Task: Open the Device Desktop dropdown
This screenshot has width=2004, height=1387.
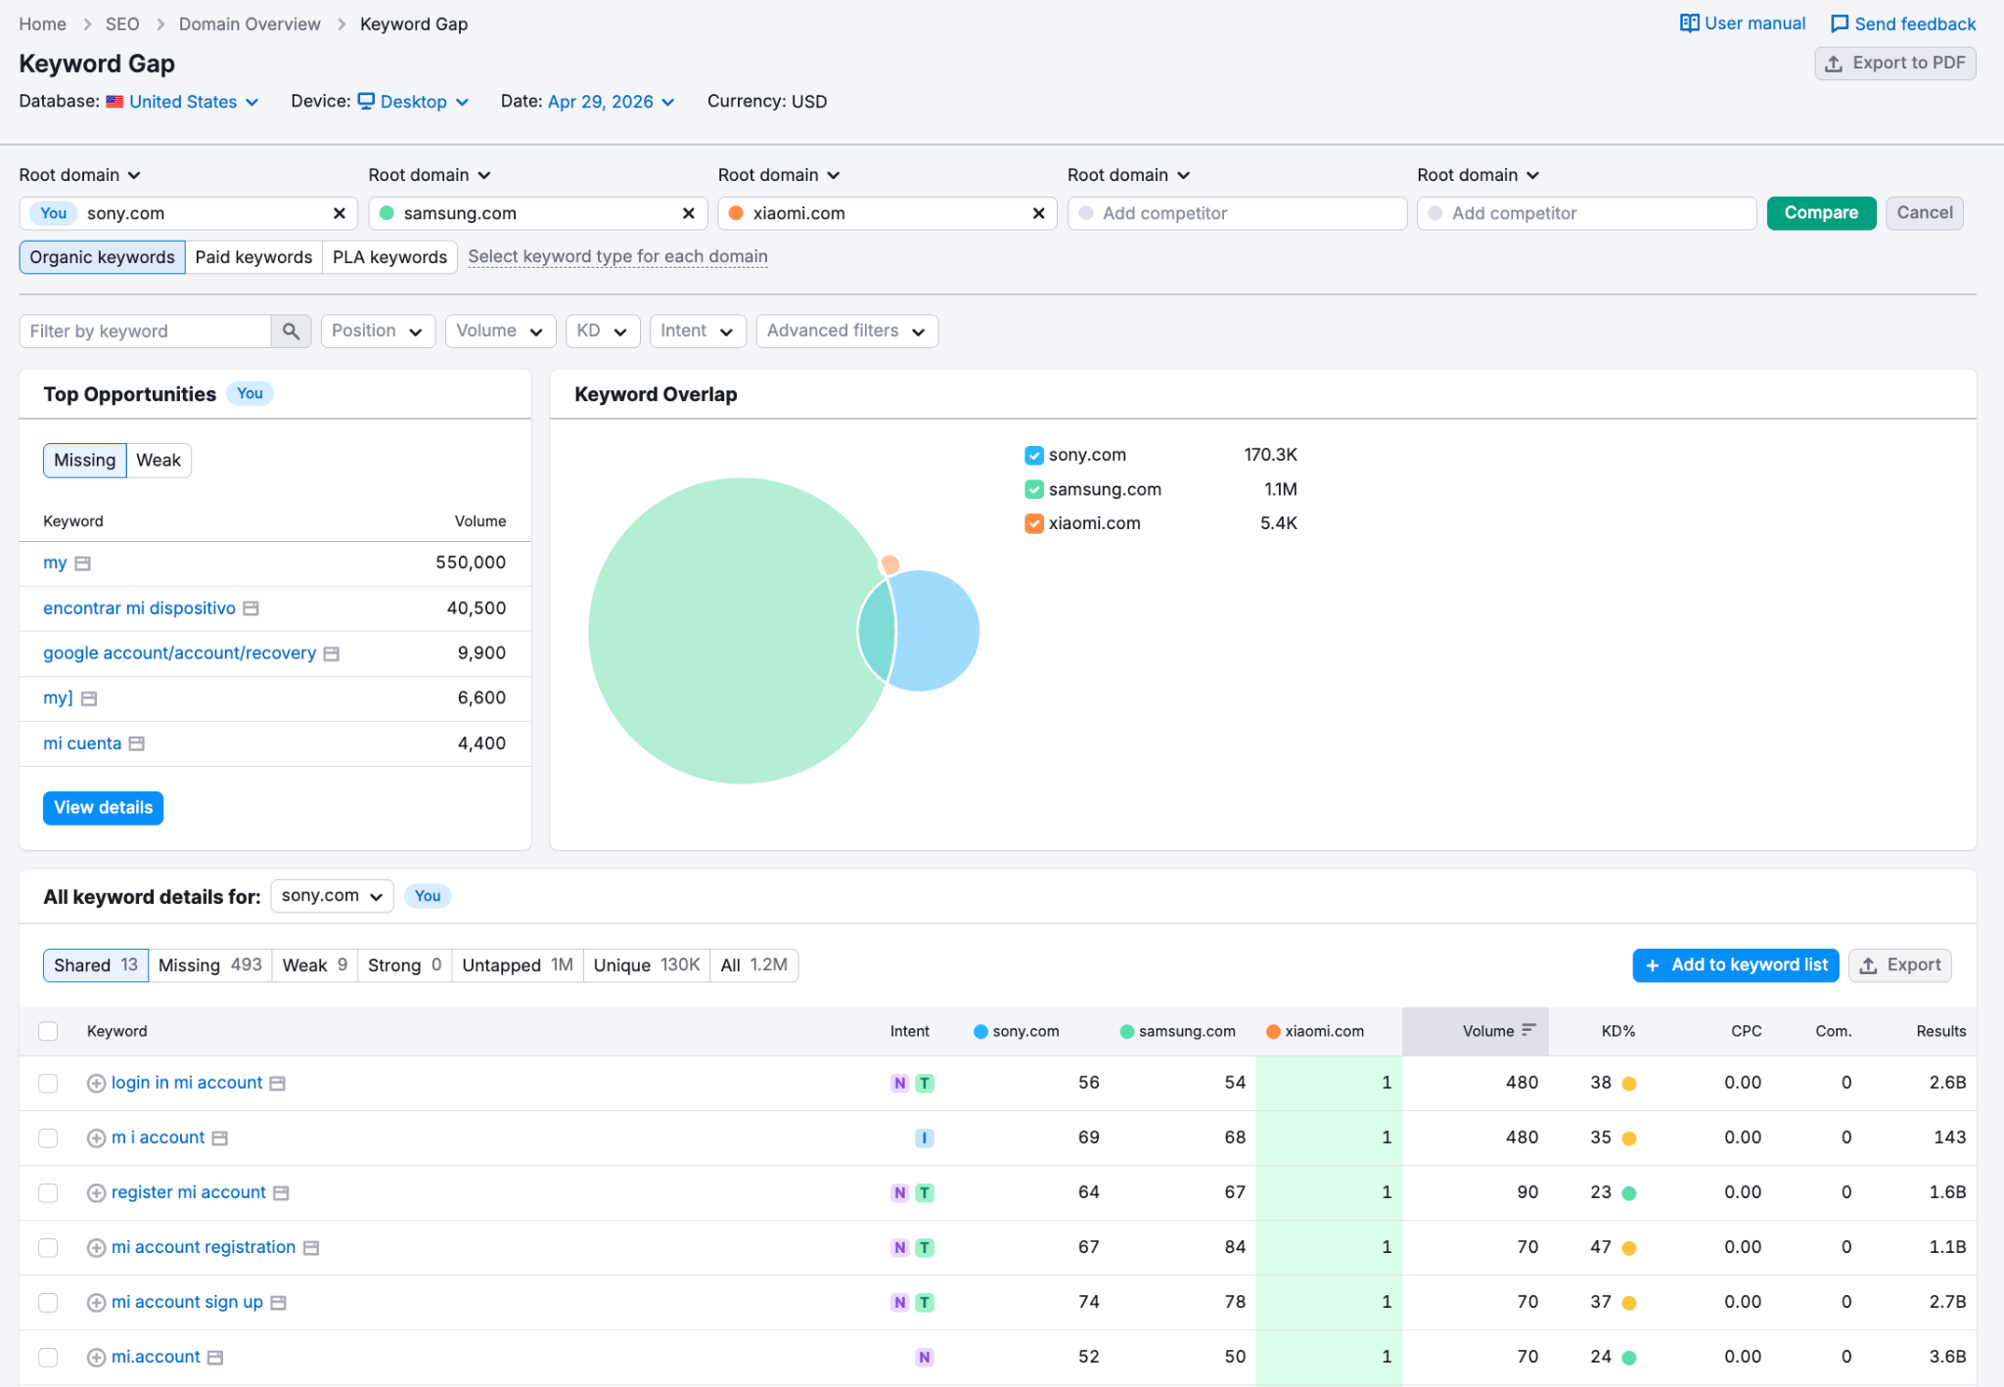Action: click(414, 102)
